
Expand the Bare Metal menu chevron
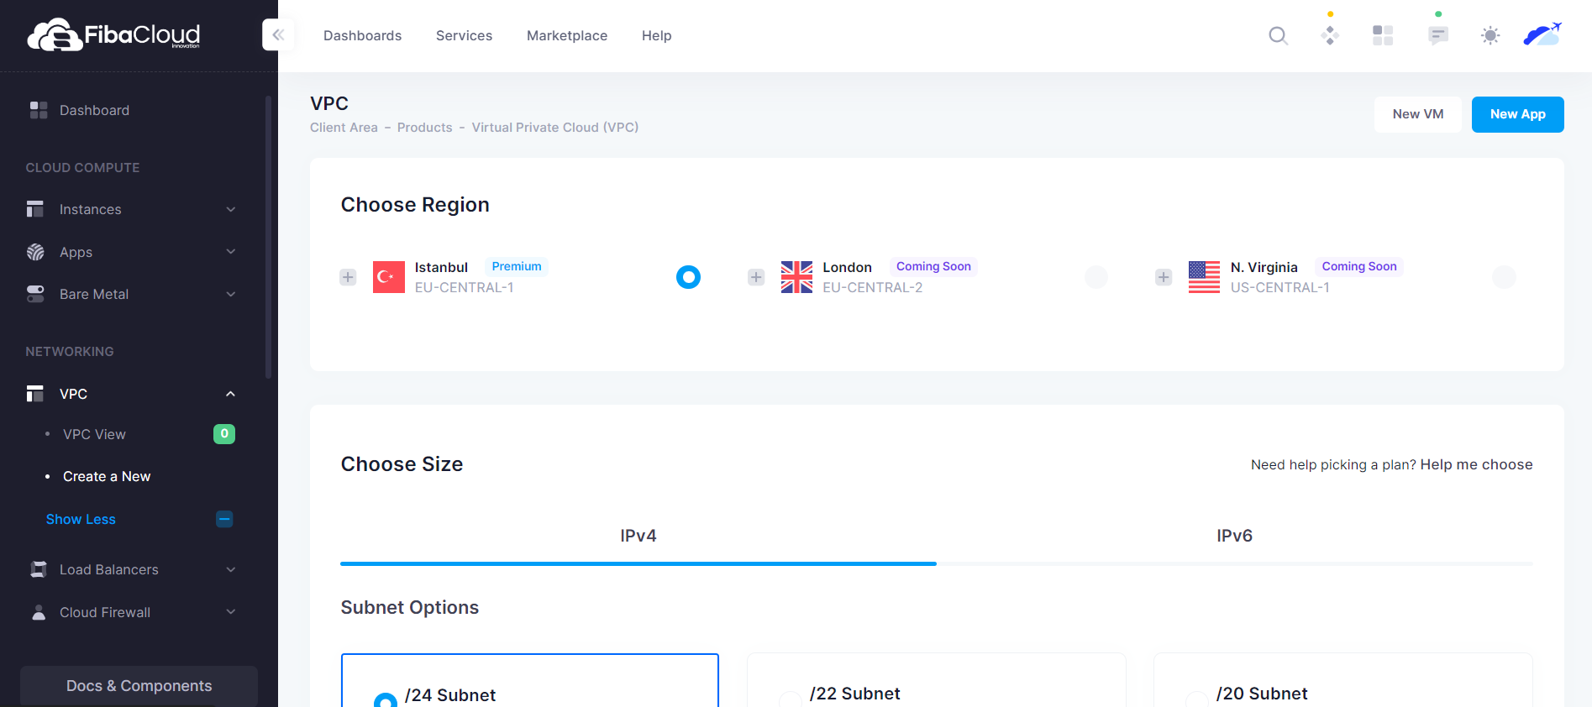point(231,294)
